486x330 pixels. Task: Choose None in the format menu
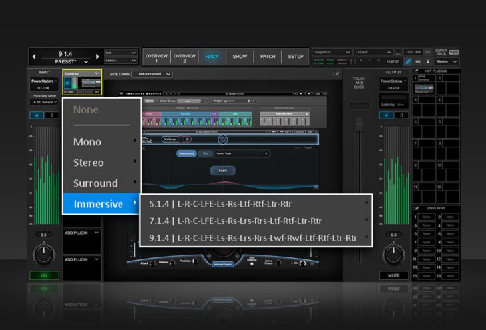pyautogui.click(x=101, y=109)
